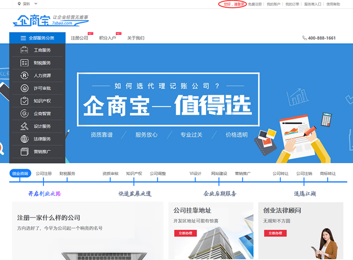The width and height of the screenshot is (353, 260).
Task: Select the 创业咨询 tab
Action: pyautogui.click(x=20, y=173)
